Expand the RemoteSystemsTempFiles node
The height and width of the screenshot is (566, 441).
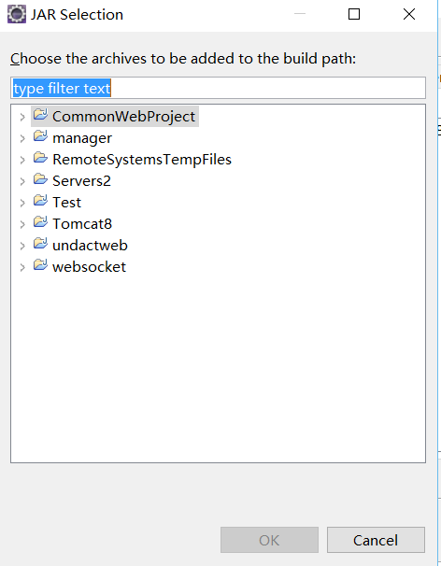[22, 160]
